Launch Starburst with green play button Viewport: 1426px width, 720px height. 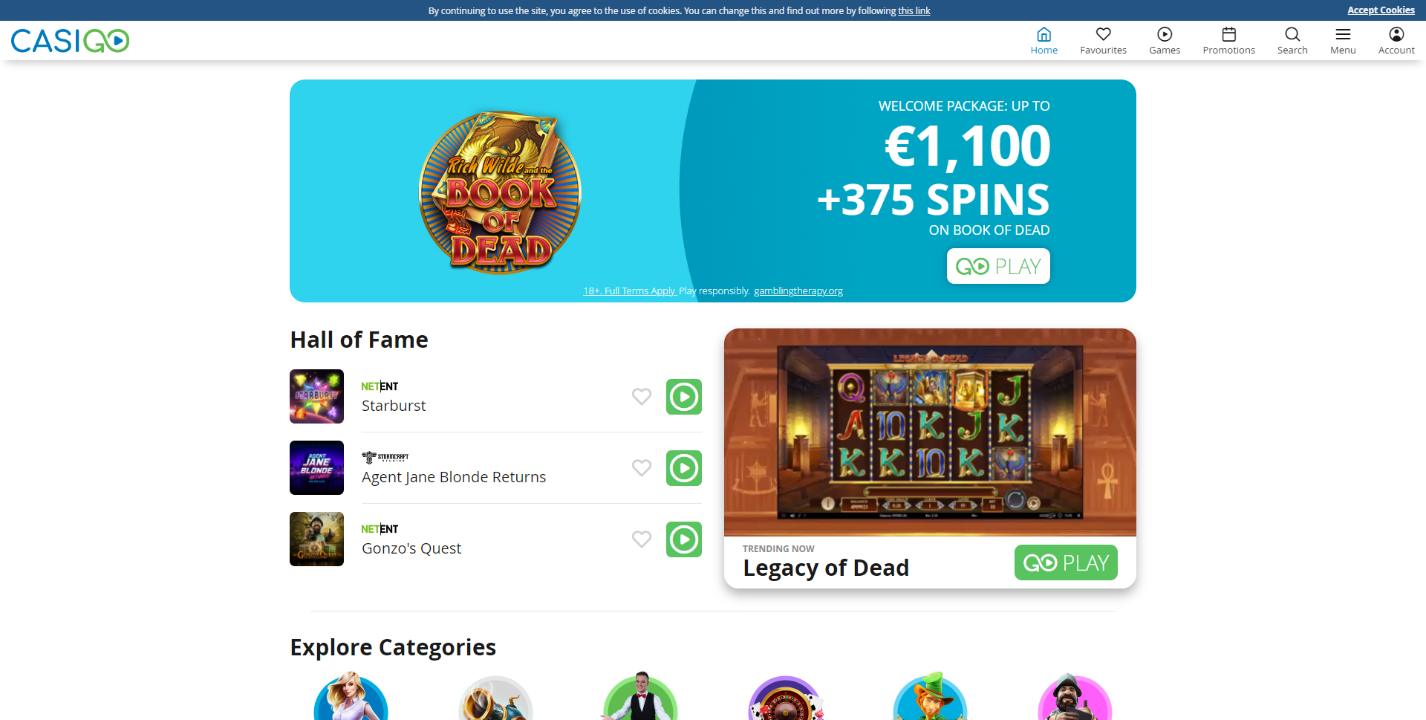684,397
